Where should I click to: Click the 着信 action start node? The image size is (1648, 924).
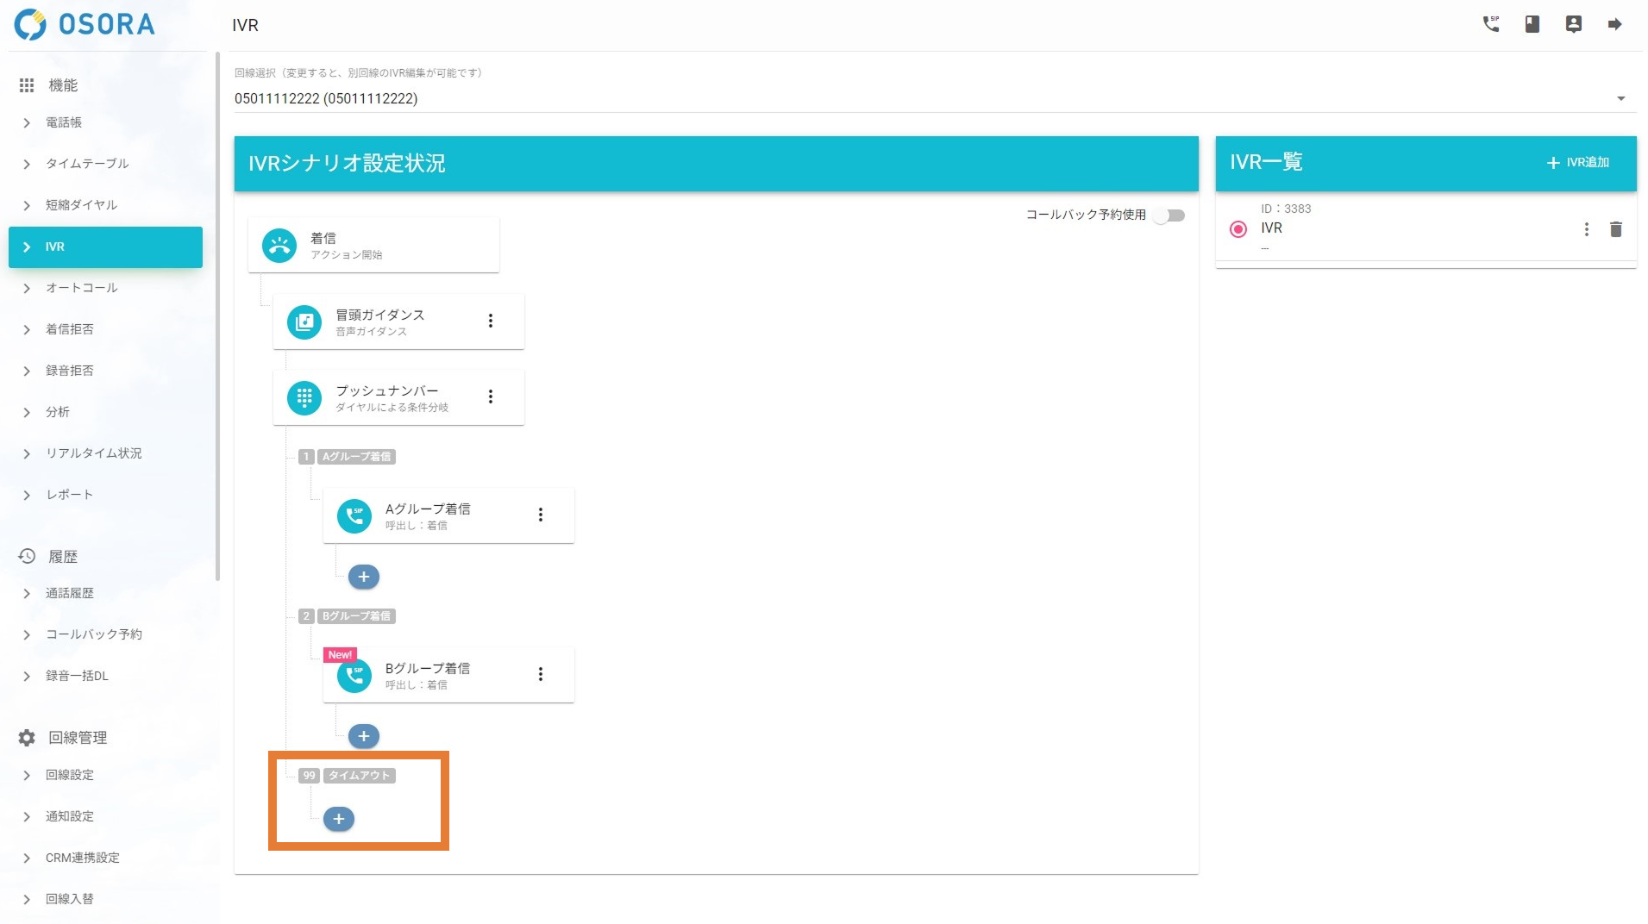(373, 246)
